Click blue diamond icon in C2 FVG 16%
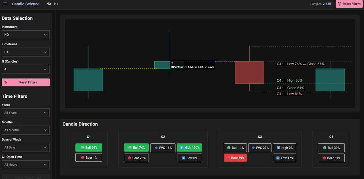 (x=156, y=148)
